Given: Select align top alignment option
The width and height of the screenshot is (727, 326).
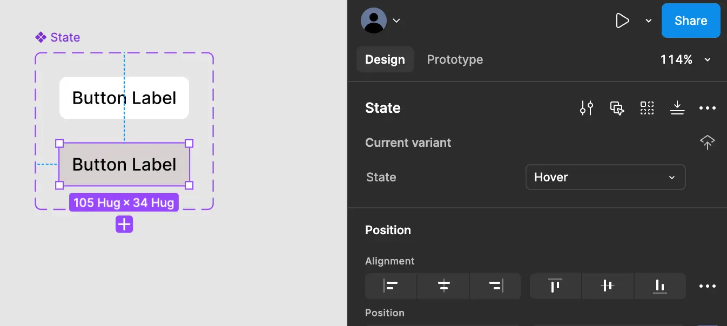Looking at the screenshot, I should tap(555, 286).
